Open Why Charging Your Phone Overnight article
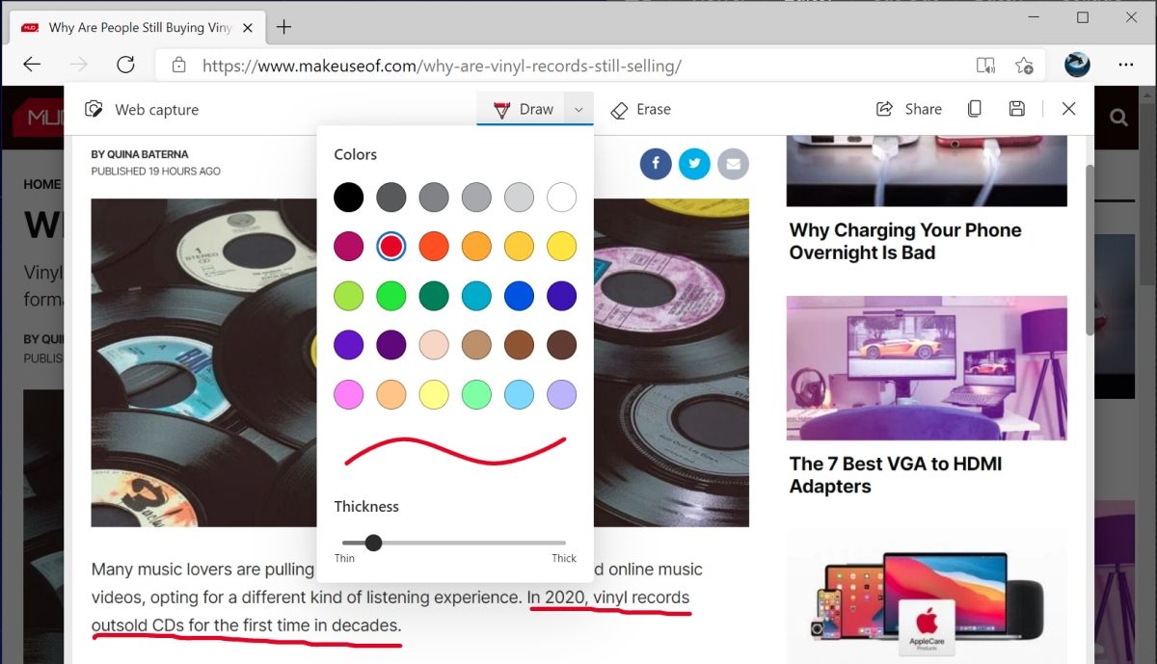The height and width of the screenshot is (664, 1157). click(x=905, y=241)
